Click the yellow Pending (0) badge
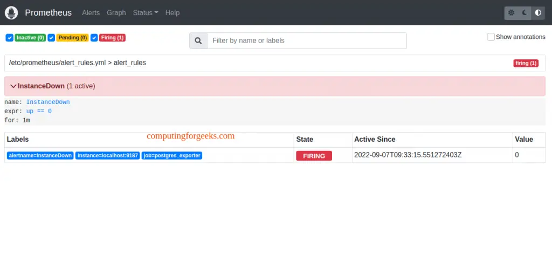The height and width of the screenshot is (263, 552). click(73, 38)
